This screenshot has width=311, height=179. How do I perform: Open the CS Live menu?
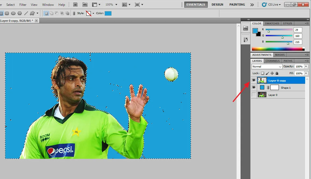(271, 5)
